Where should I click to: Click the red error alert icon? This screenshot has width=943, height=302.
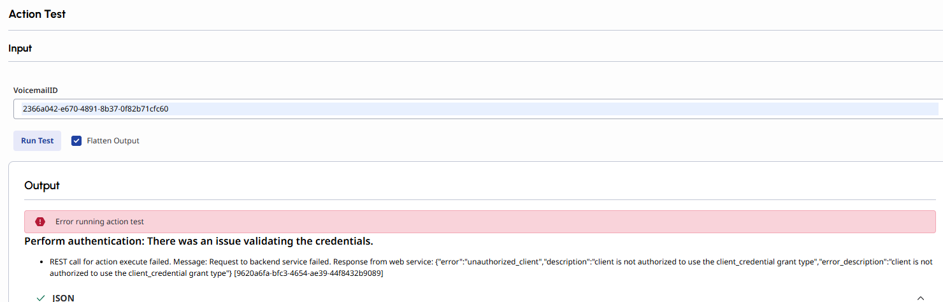[40, 222]
